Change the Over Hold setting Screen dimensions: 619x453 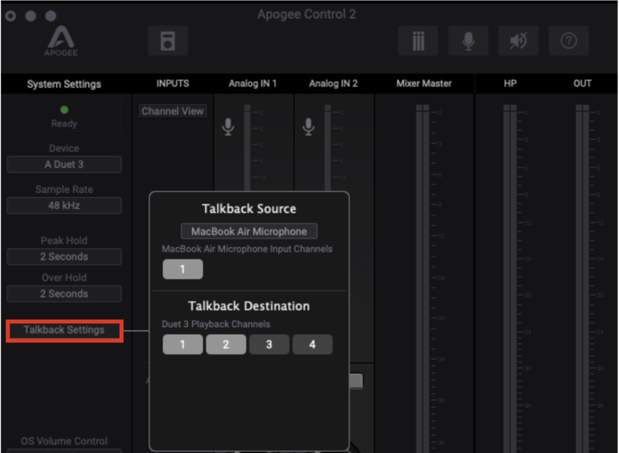tap(64, 293)
